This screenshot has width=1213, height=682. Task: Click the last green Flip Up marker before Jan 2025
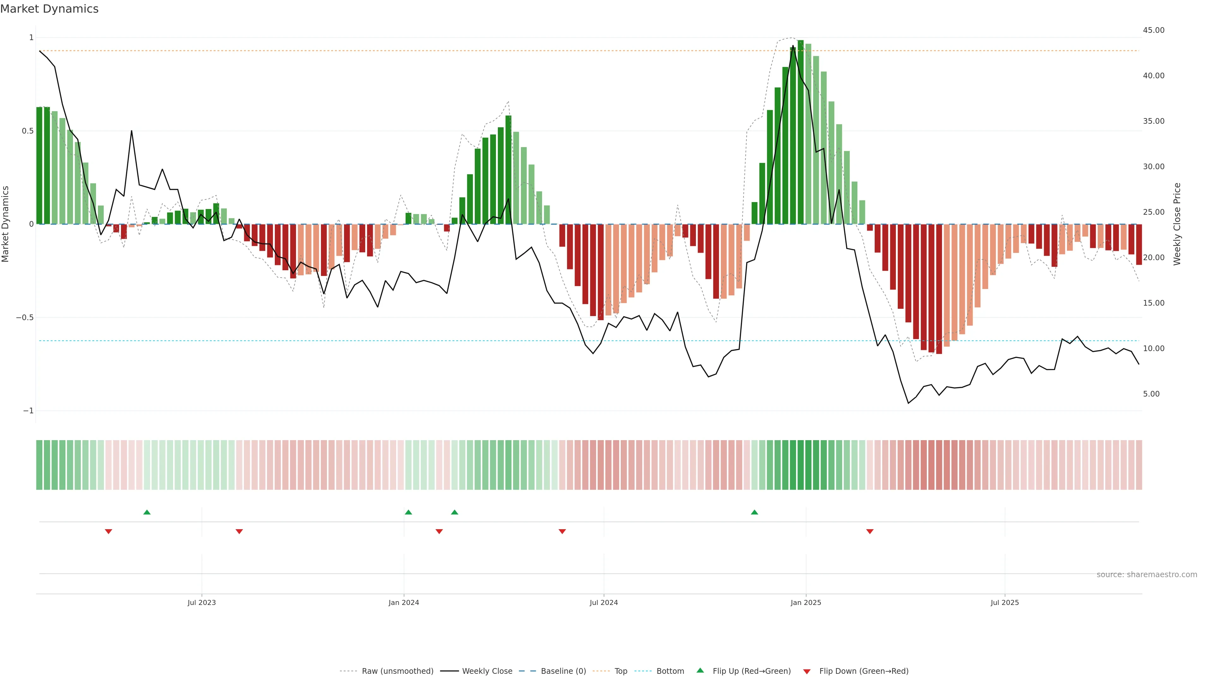click(x=754, y=512)
